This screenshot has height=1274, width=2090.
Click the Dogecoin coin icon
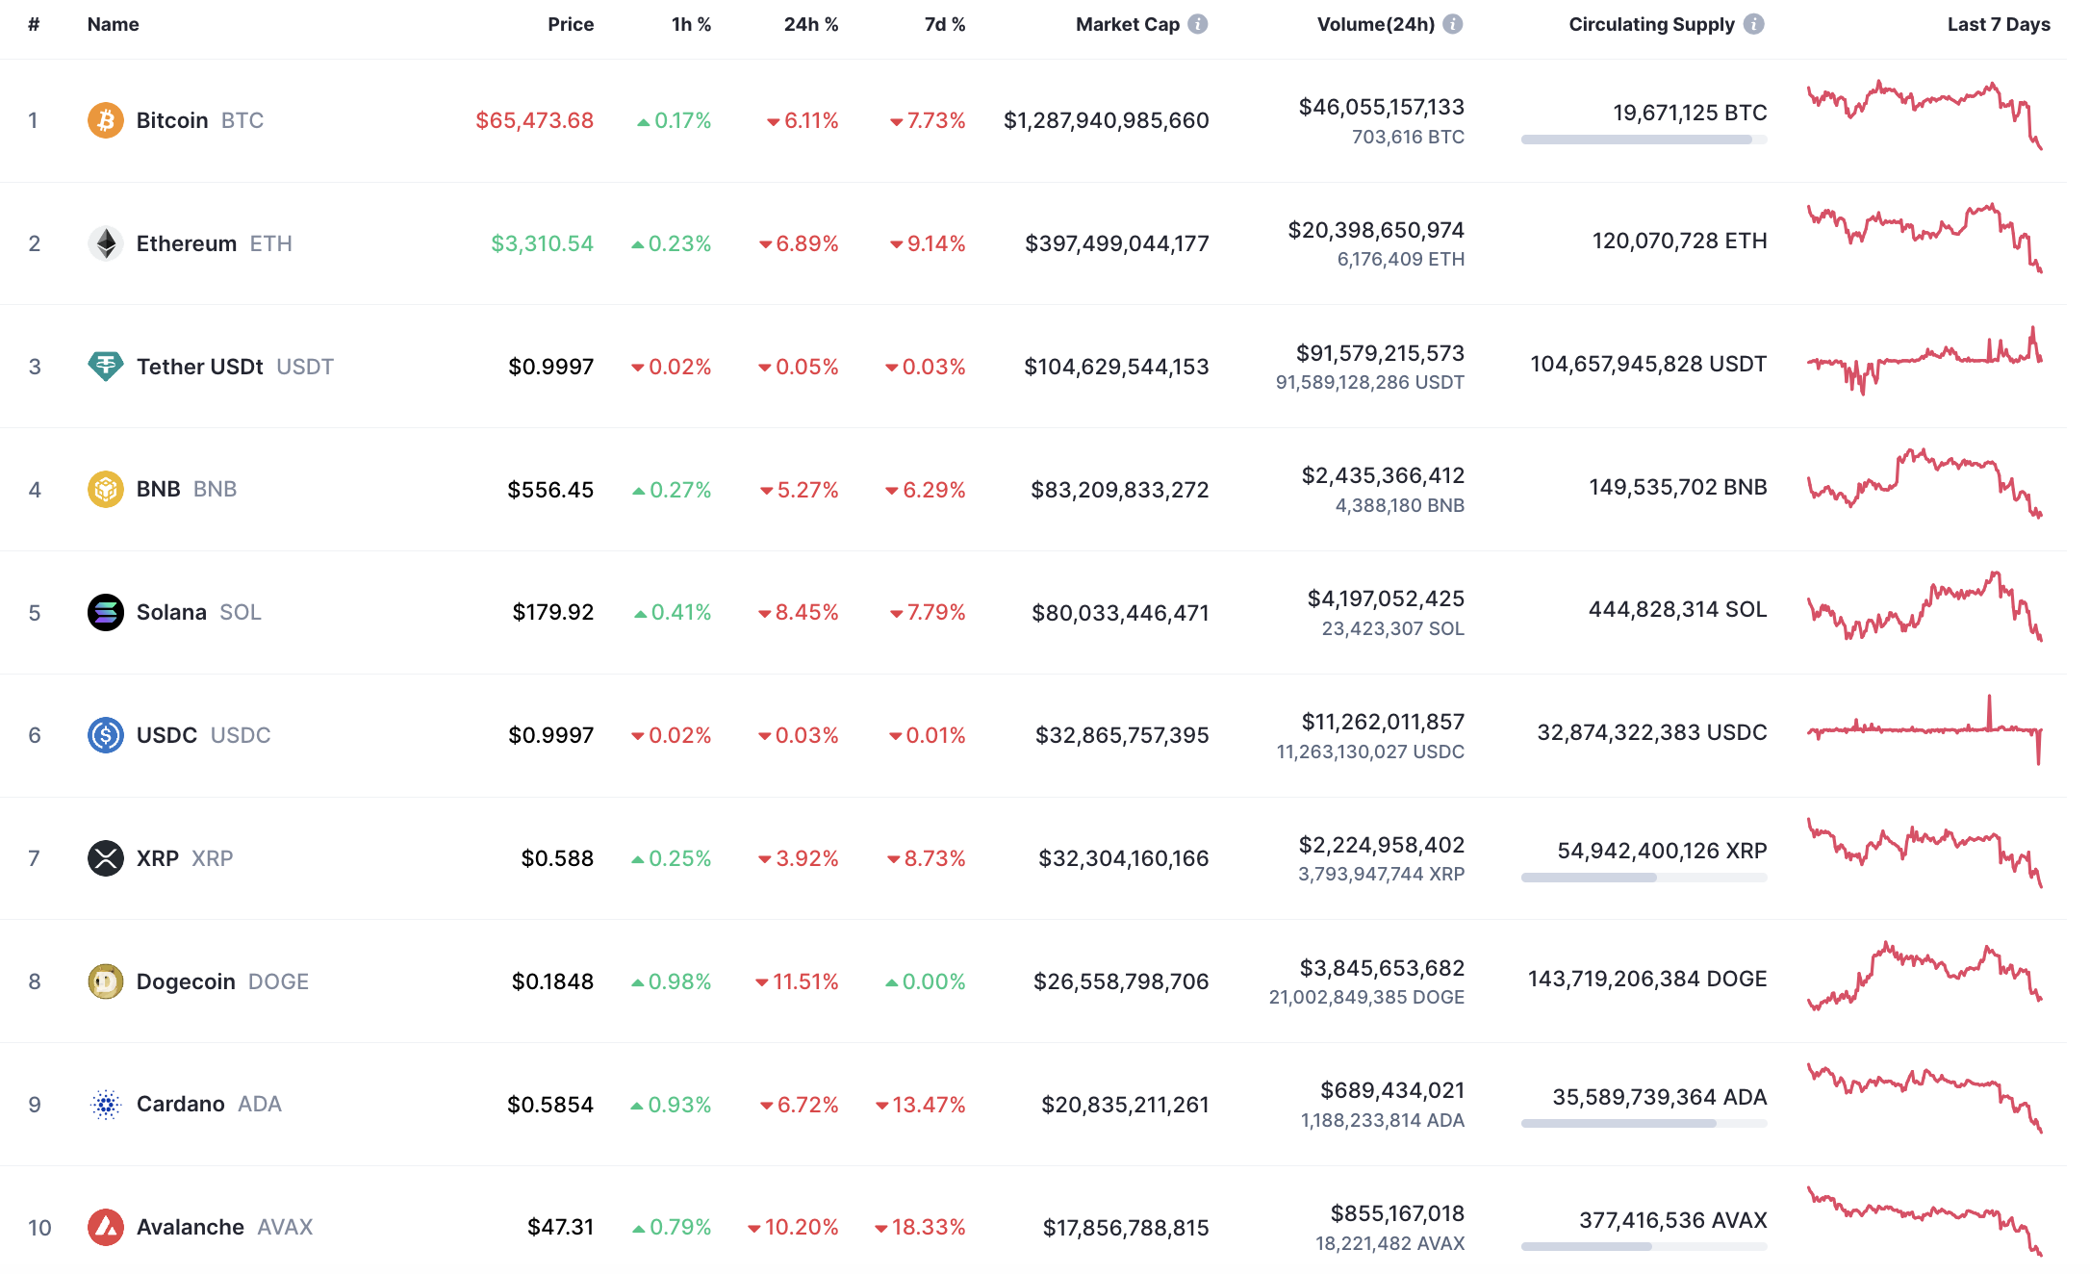pos(105,981)
